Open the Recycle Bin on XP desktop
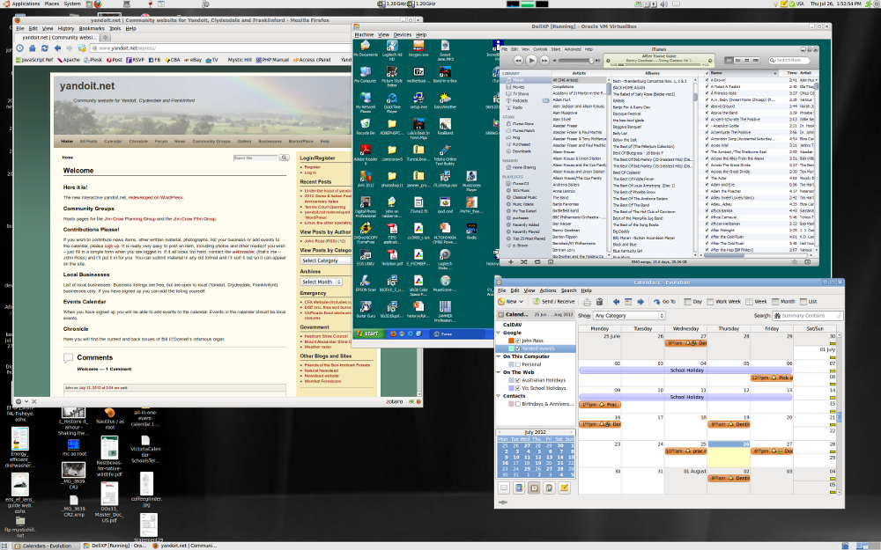This screenshot has width=881, height=550. (x=366, y=126)
